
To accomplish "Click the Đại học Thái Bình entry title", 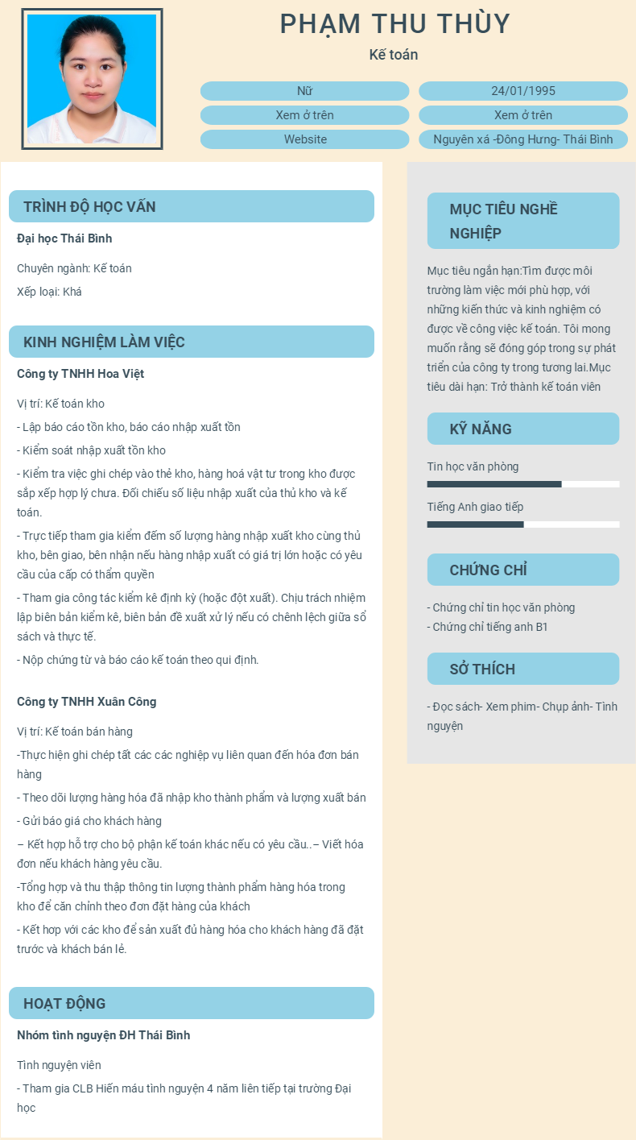I will [64, 238].
